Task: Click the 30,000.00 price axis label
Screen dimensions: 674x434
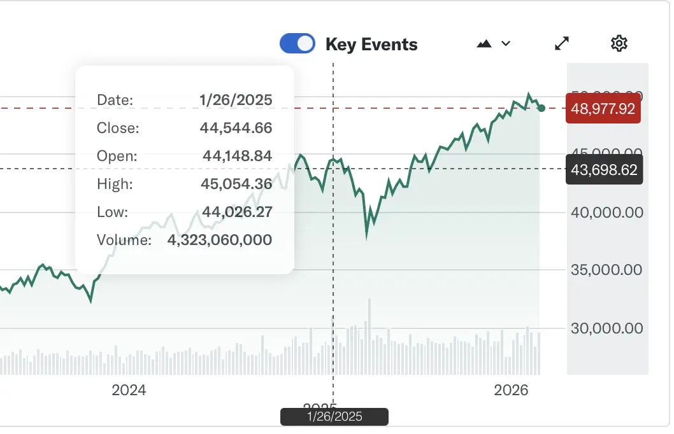Action: click(606, 328)
